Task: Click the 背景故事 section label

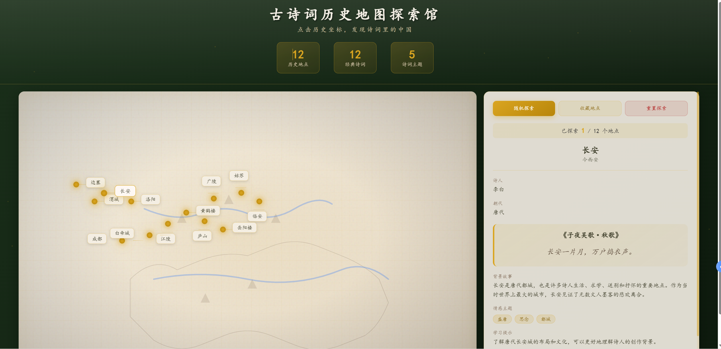Action: point(502,277)
